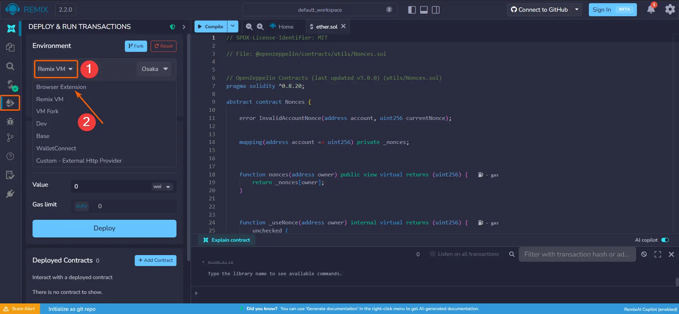
Task: Close the ether.sol editor tab
Action: click(x=343, y=26)
